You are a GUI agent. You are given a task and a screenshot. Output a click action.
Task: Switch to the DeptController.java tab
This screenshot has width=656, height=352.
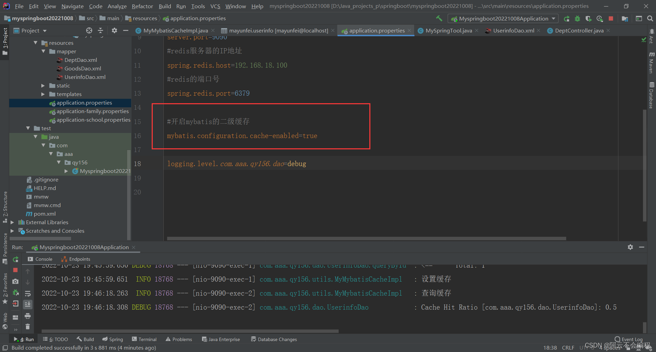[x=579, y=30]
